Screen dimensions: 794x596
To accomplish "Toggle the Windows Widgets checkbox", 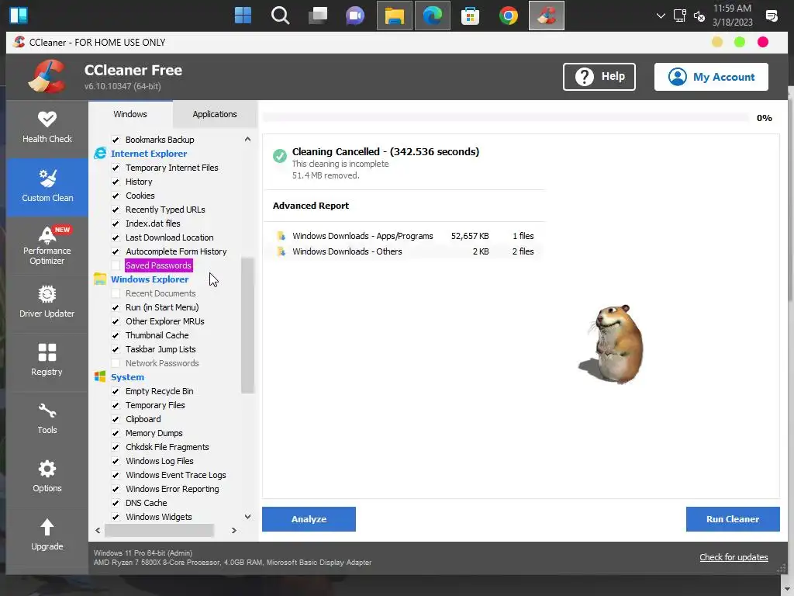I will [116, 517].
